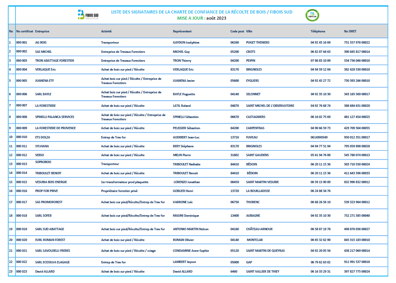Click the green circular FIBOIS SUD badge
This screenshot has height=283, width=396.
[x=312, y=15]
